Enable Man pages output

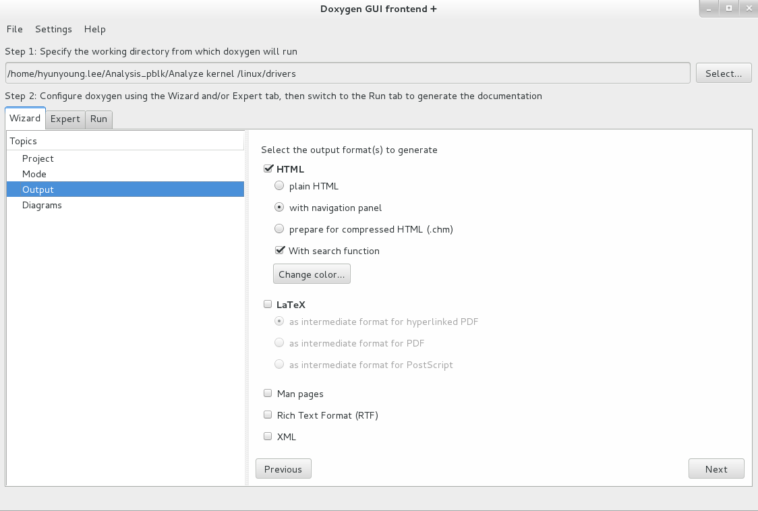(268, 393)
